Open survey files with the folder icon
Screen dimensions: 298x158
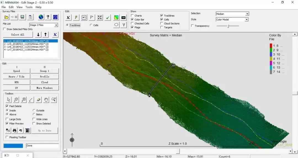6,17
